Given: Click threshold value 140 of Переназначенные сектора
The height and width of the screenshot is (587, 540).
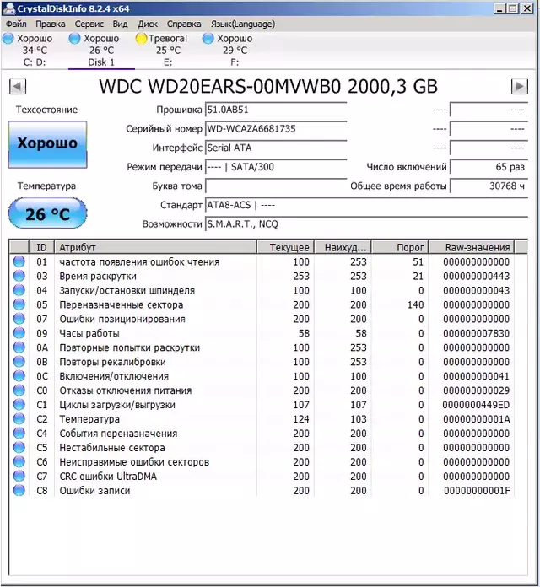Looking at the screenshot, I should 416,304.
